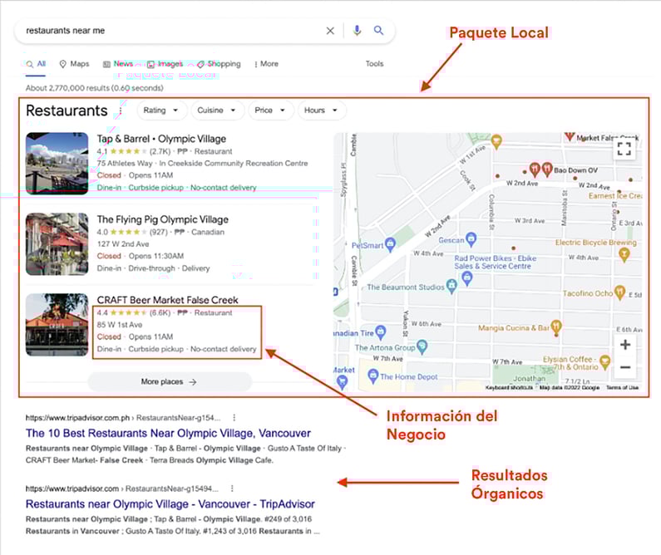Select the All results tab

click(36, 64)
